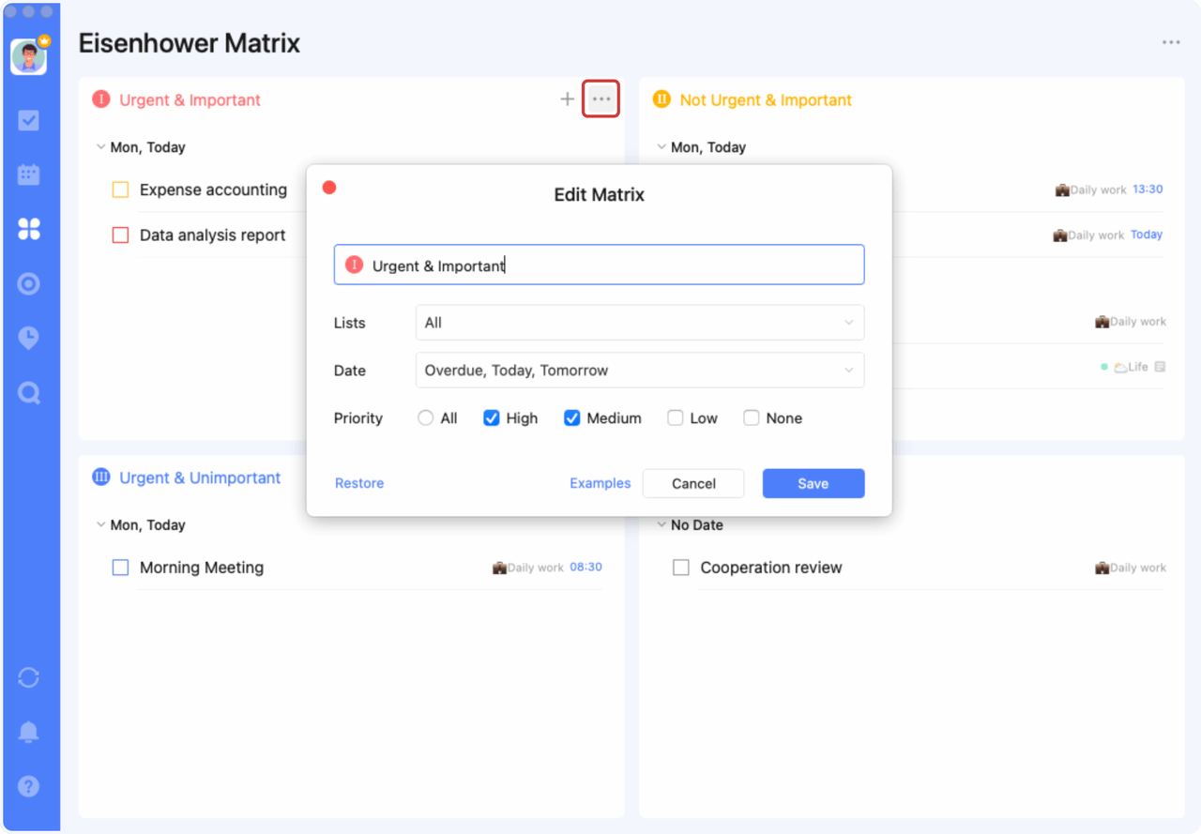The height and width of the screenshot is (834, 1201).
Task: Collapse Mon, Today group in Urgent & Unimportant
Action: pyautogui.click(x=101, y=525)
